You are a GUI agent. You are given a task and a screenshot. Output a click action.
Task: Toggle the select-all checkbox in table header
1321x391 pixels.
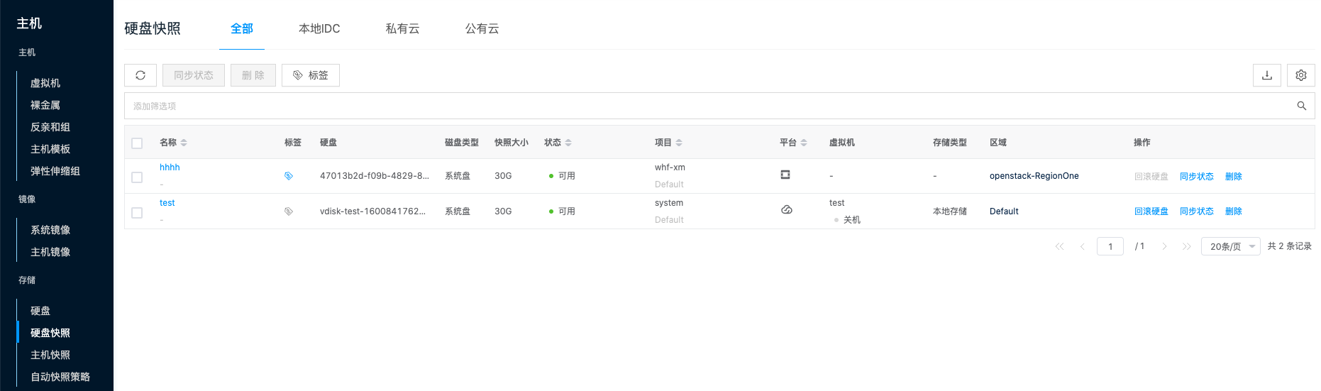tap(137, 143)
